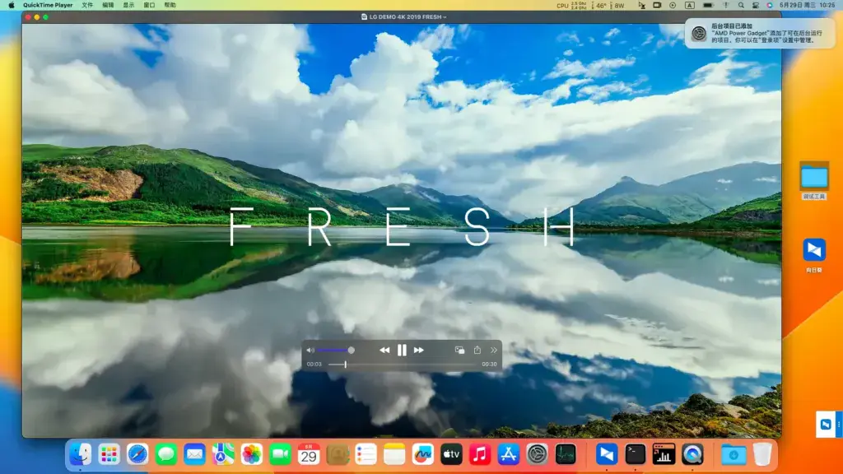Click the rewind button in playback controls

pyautogui.click(x=384, y=351)
